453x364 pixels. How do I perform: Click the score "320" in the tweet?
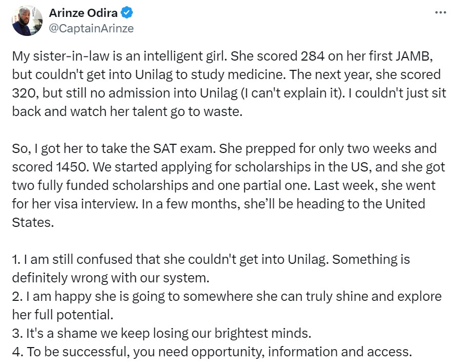click(x=24, y=93)
